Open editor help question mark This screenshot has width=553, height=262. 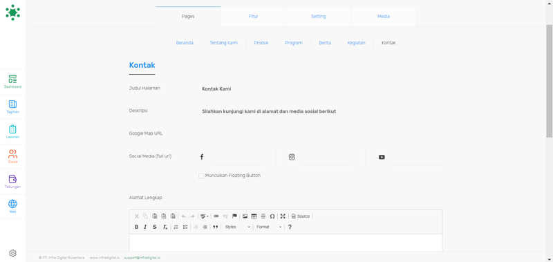pos(290,227)
